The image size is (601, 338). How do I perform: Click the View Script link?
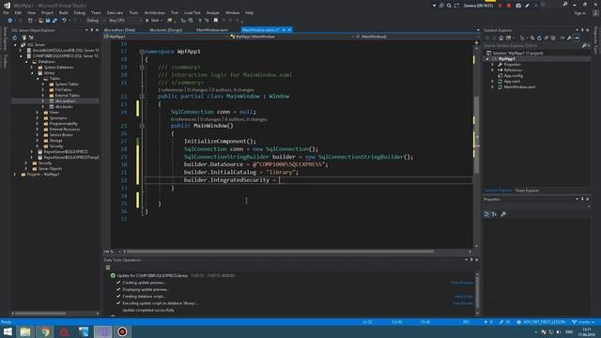pyautogui.click(x=463, y=297)
